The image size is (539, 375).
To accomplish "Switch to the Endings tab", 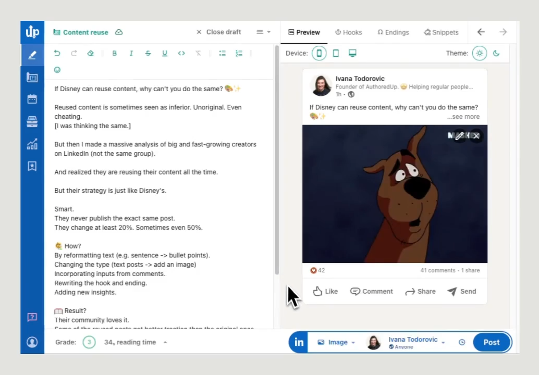I will (x=393, y=32).
